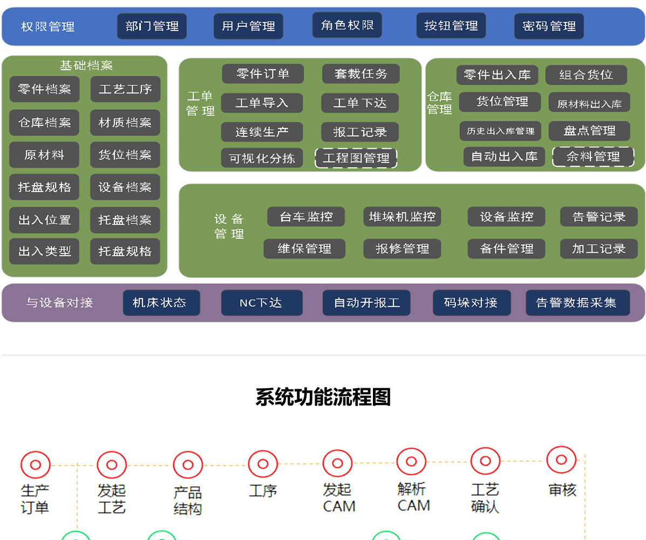The width and height of the screenshot is (646, 540).
Task: Click the 告警数据采集 button
Action: click(577, 302)
